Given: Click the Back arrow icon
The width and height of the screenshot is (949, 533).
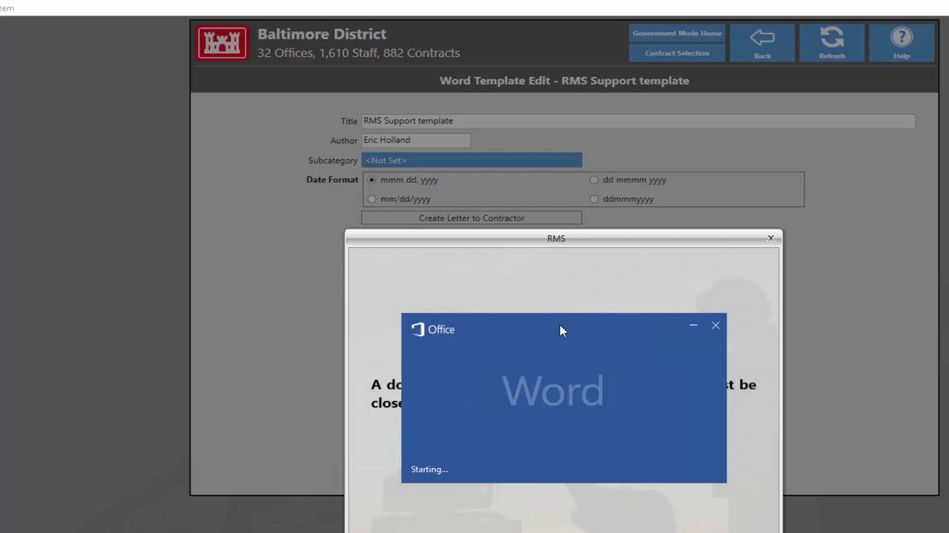Looking at the screenshot, I should 762,38.
